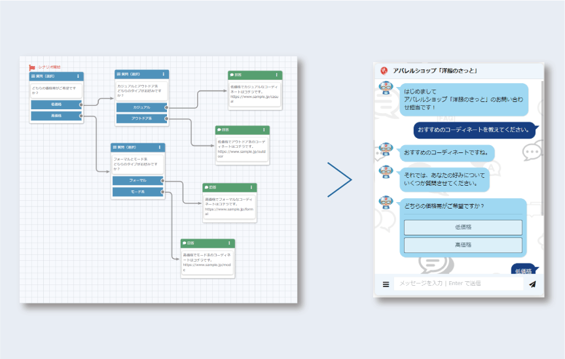The height and width of the screenshot is (359, 565).
Task: Click the アウトドア系 choice in question node
Action: click(141, 118)
